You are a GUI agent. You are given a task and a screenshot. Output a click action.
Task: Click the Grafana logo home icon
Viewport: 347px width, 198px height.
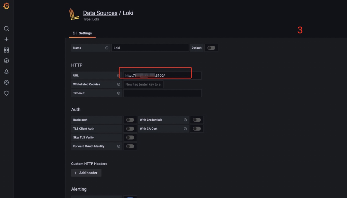[x=6, y=6]
